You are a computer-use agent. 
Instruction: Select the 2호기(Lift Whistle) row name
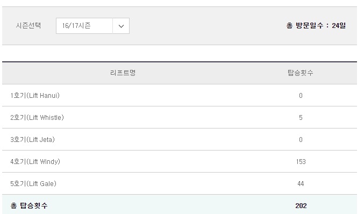click(37, 117)
